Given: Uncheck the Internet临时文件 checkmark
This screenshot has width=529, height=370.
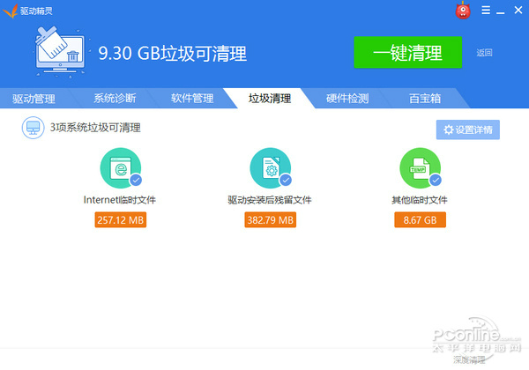Looking at the screenshot, I should (136, 181).
